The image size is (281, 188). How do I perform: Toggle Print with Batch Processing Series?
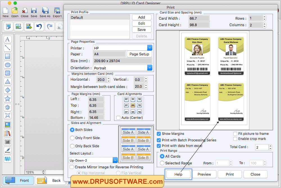159,140
